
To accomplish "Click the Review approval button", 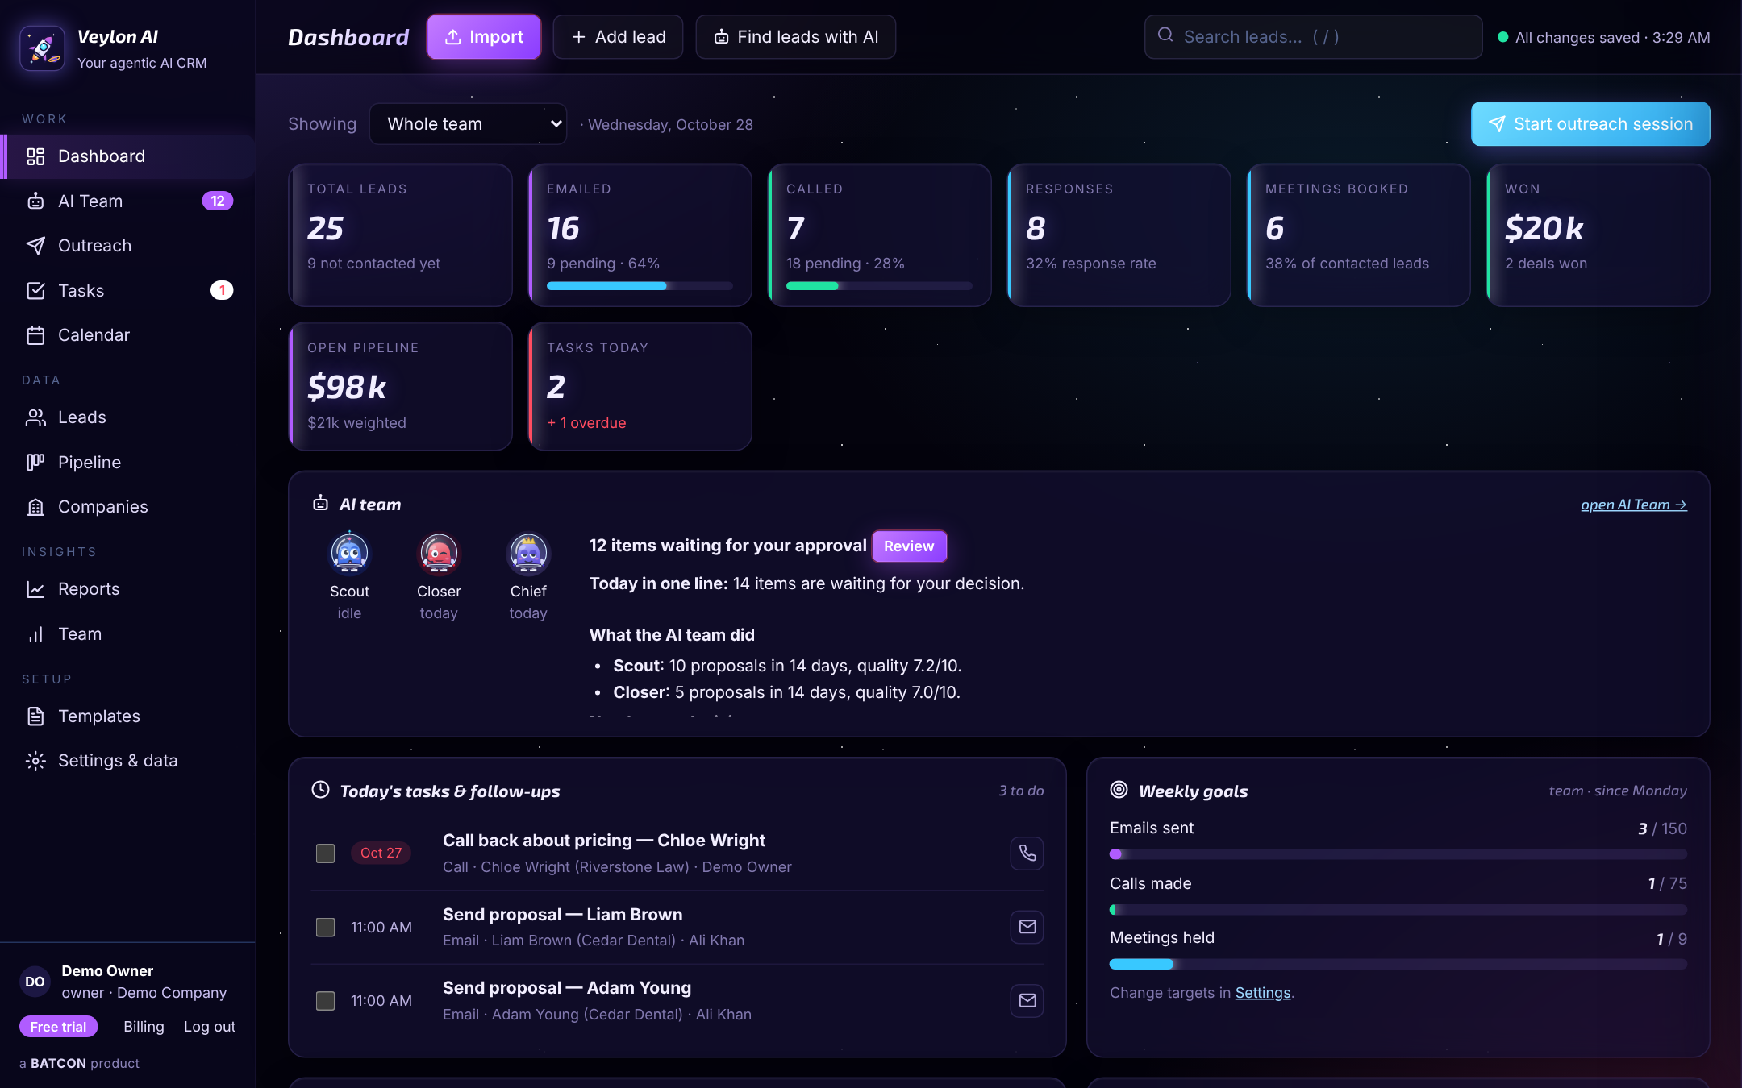I will click(x=909, y=546).
